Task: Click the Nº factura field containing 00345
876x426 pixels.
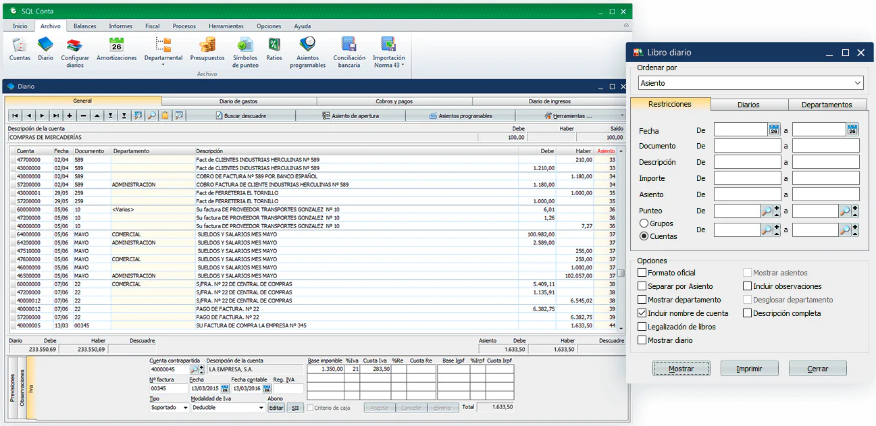Action: coord(169,389)
